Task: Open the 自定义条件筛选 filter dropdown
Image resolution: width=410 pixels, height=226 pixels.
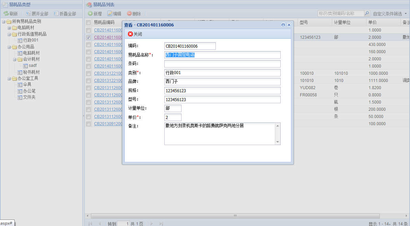Action: [x=390, y=14]
